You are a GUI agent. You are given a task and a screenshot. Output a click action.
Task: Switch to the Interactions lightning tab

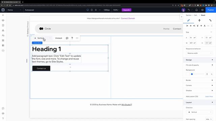click(199, 20)
